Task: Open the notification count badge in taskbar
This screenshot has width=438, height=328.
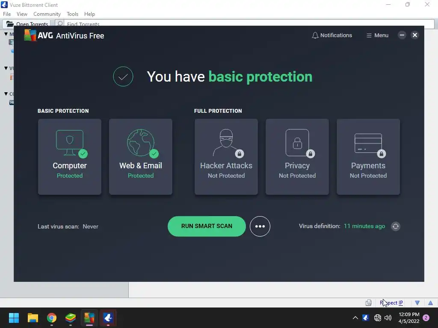Action: tap(426, 318)
